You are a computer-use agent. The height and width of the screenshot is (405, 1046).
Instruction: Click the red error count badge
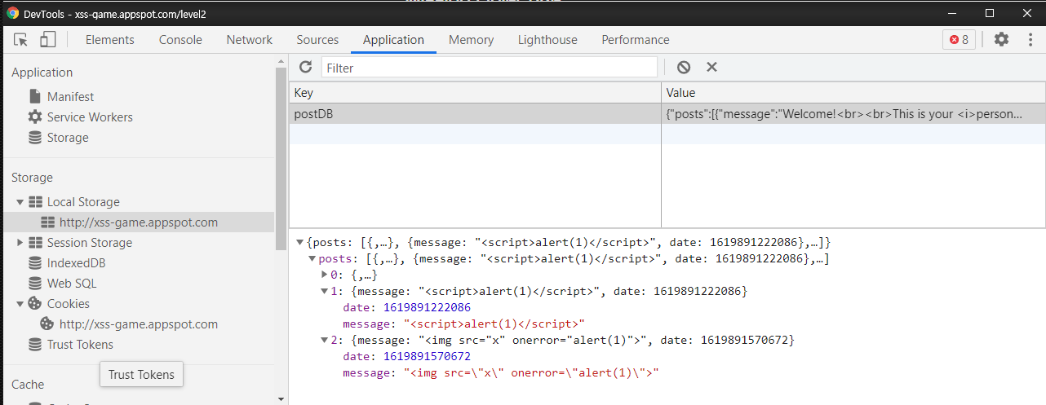[x=959, y=39]
